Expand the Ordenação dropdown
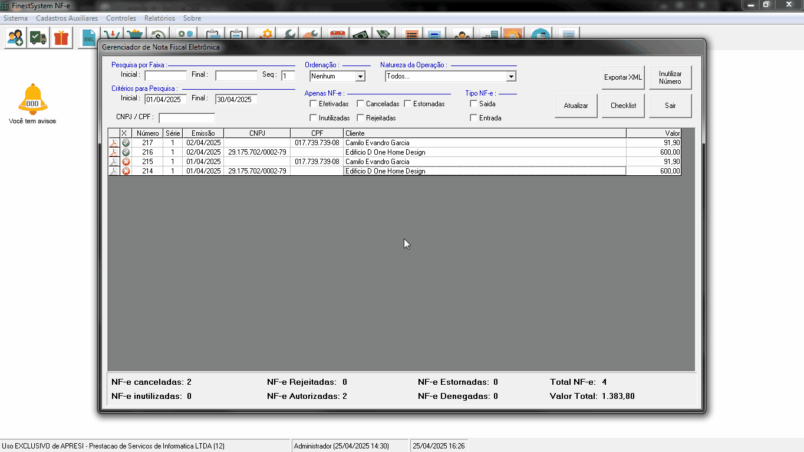The image size is (804, 452). coord(360,77)
